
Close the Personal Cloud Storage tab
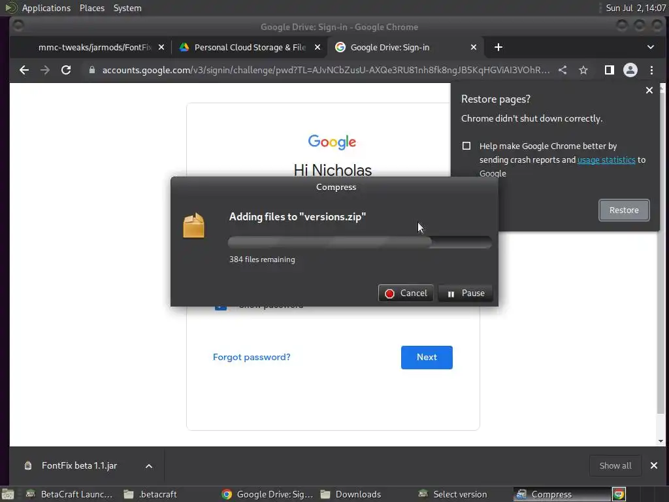coord(318,47)
